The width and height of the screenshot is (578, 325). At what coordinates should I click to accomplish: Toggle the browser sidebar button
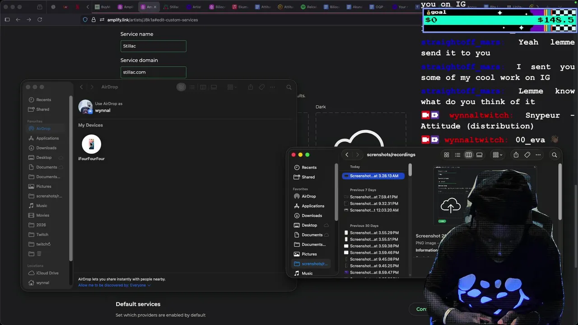coord(7,20)
